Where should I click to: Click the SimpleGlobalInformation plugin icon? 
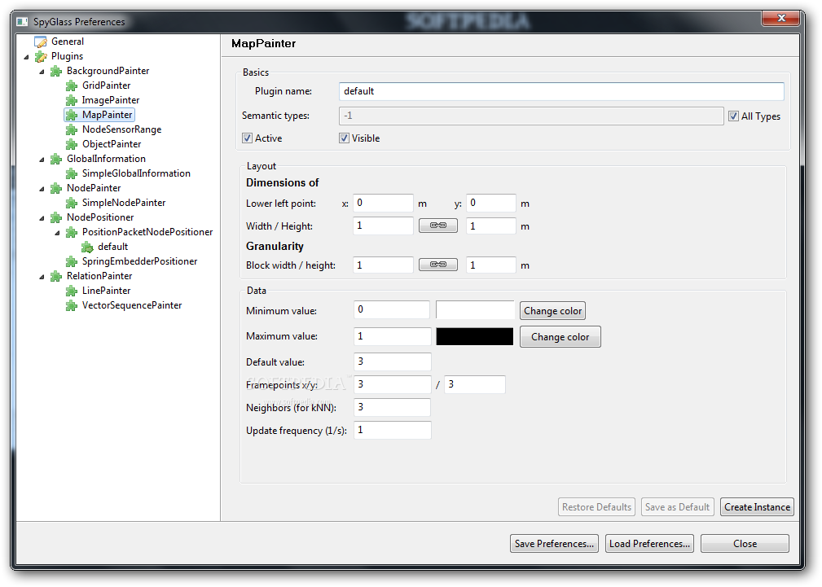72,173
